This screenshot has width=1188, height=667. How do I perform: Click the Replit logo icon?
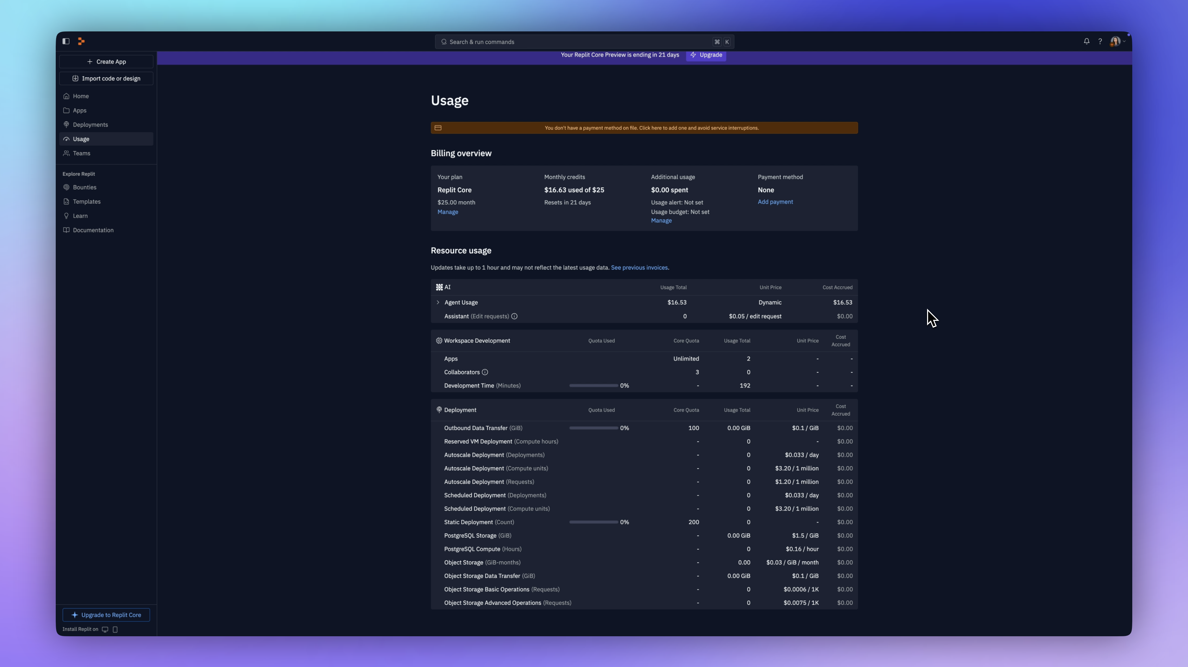[x=81, y=41]
